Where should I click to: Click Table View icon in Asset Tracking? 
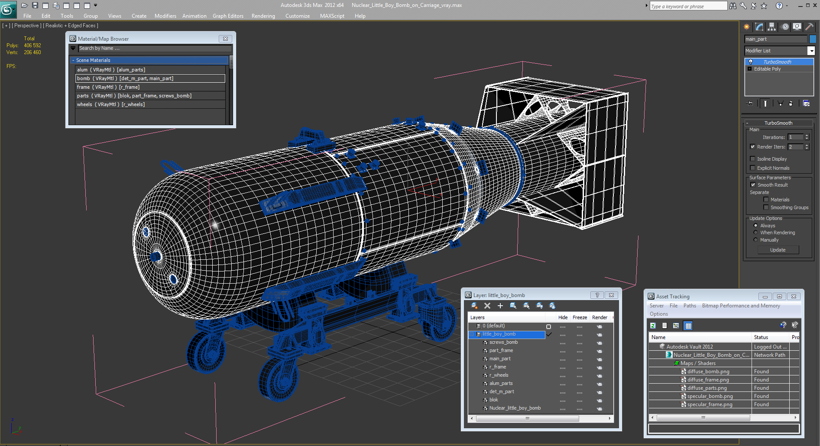[688, 326]
